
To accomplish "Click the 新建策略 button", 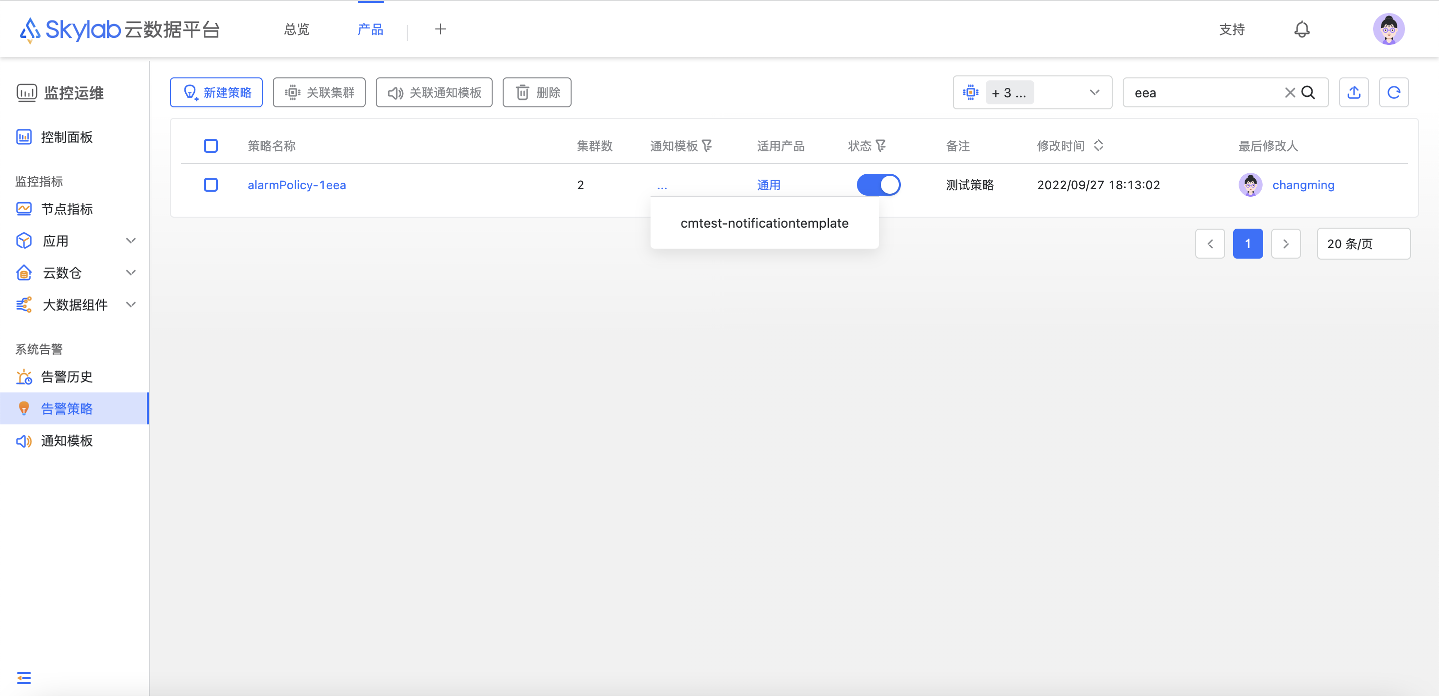I will coord(216,93).
